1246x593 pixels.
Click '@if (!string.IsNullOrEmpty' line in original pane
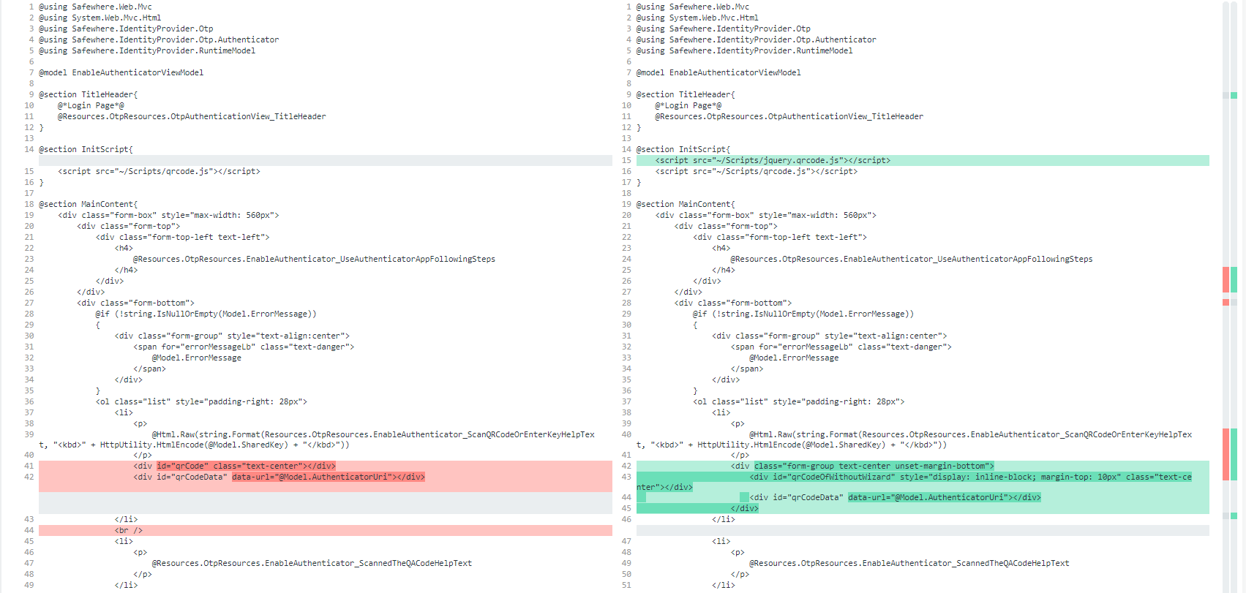tap(206, 314)
